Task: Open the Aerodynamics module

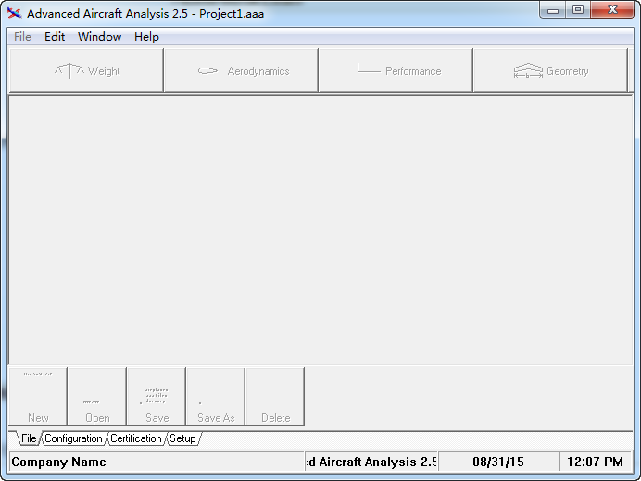Action: (x=241, y=70)
